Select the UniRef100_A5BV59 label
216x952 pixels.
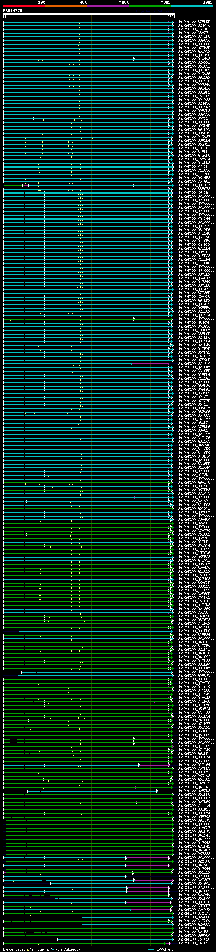[194, 51]
